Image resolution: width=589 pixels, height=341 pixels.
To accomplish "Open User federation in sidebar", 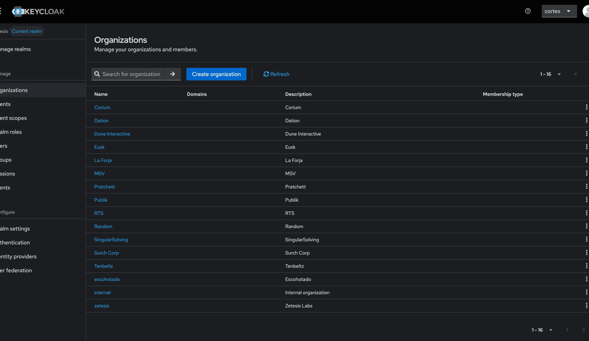I will pos(16,270).
